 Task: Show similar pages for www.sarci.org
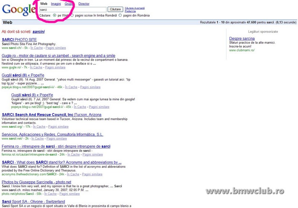pos(58,127)
